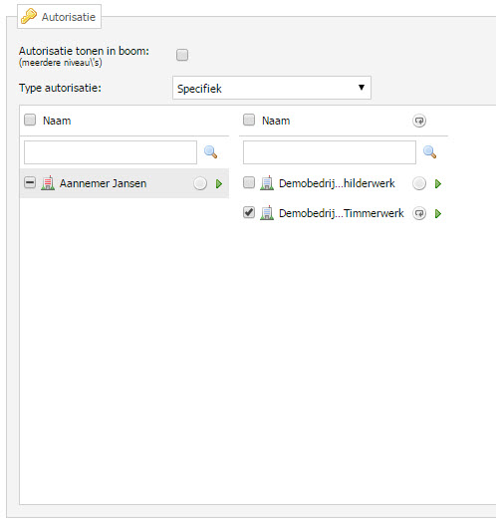Uncheck the Demobedrij...Timmerwerk checkbox

coord(249,212)
